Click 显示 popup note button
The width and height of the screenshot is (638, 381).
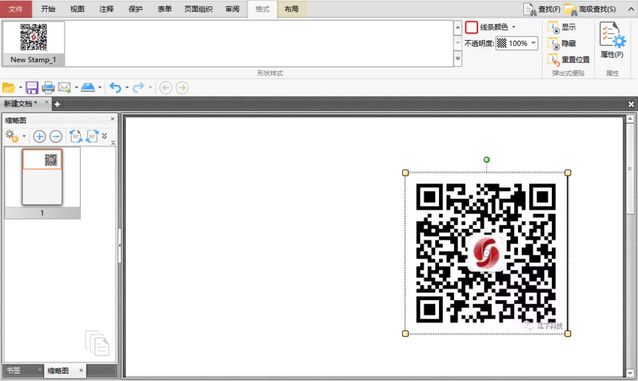(562, 27)
